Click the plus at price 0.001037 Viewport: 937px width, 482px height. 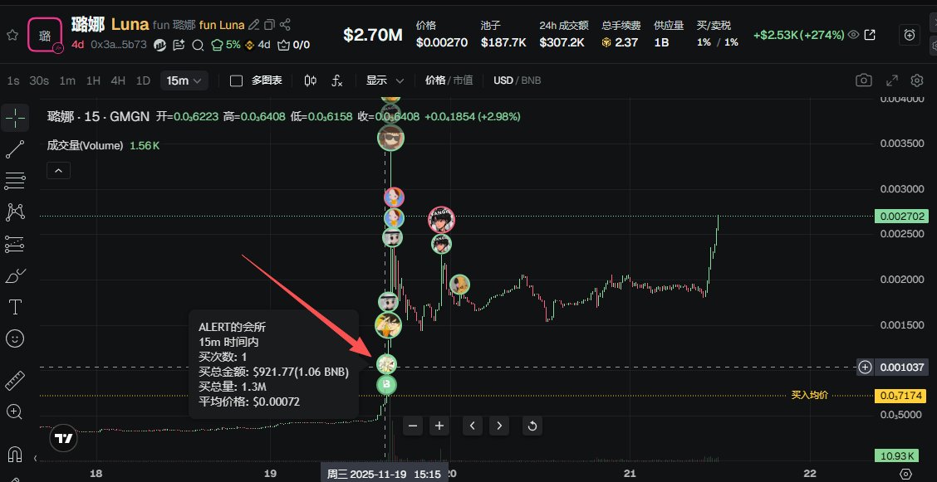[865, 368]
